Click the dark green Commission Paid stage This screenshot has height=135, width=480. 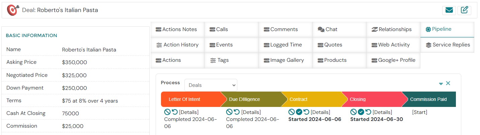pos(428,99)
